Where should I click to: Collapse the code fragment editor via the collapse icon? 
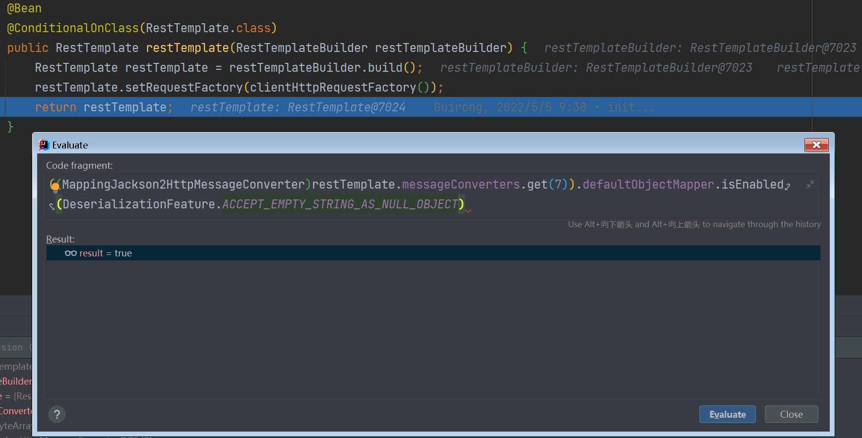(x=810, y=184)
